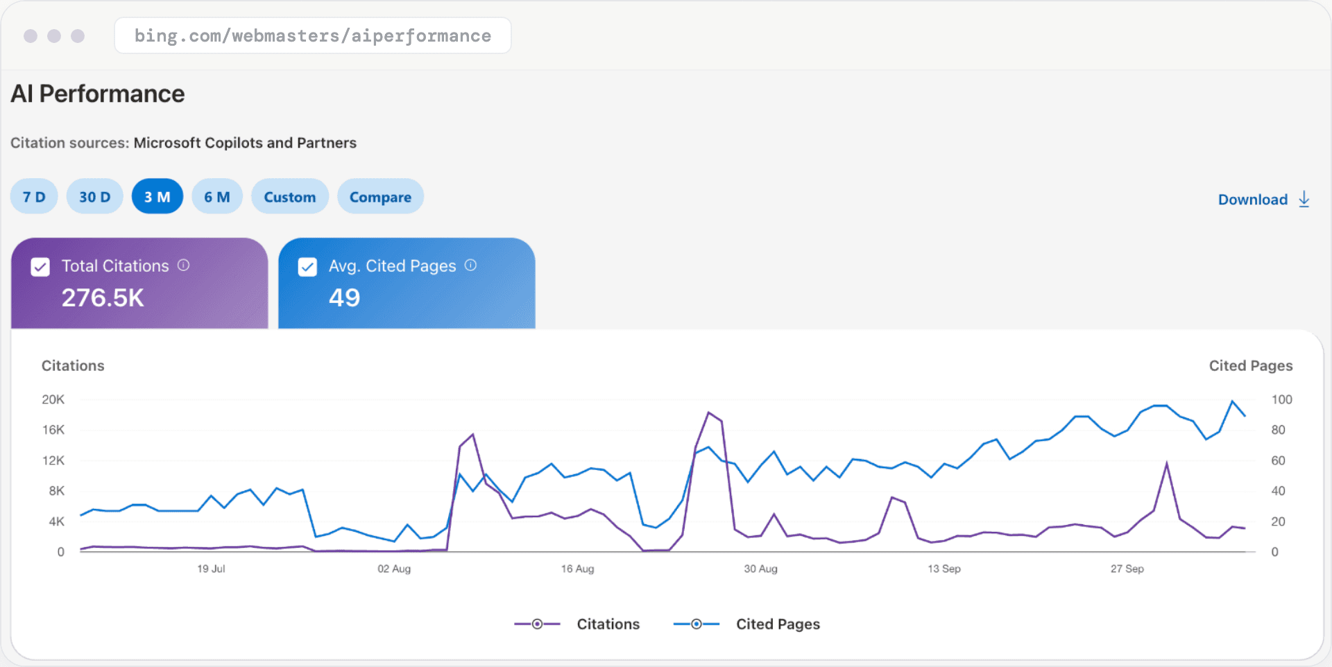Click the 16 Aug axis date label
This screenshot has height=667, width=1332.
tap(578, 569)
